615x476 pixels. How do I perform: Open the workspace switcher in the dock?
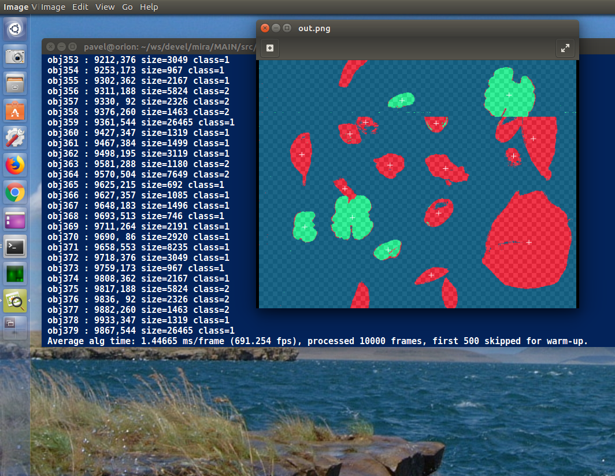16,326
